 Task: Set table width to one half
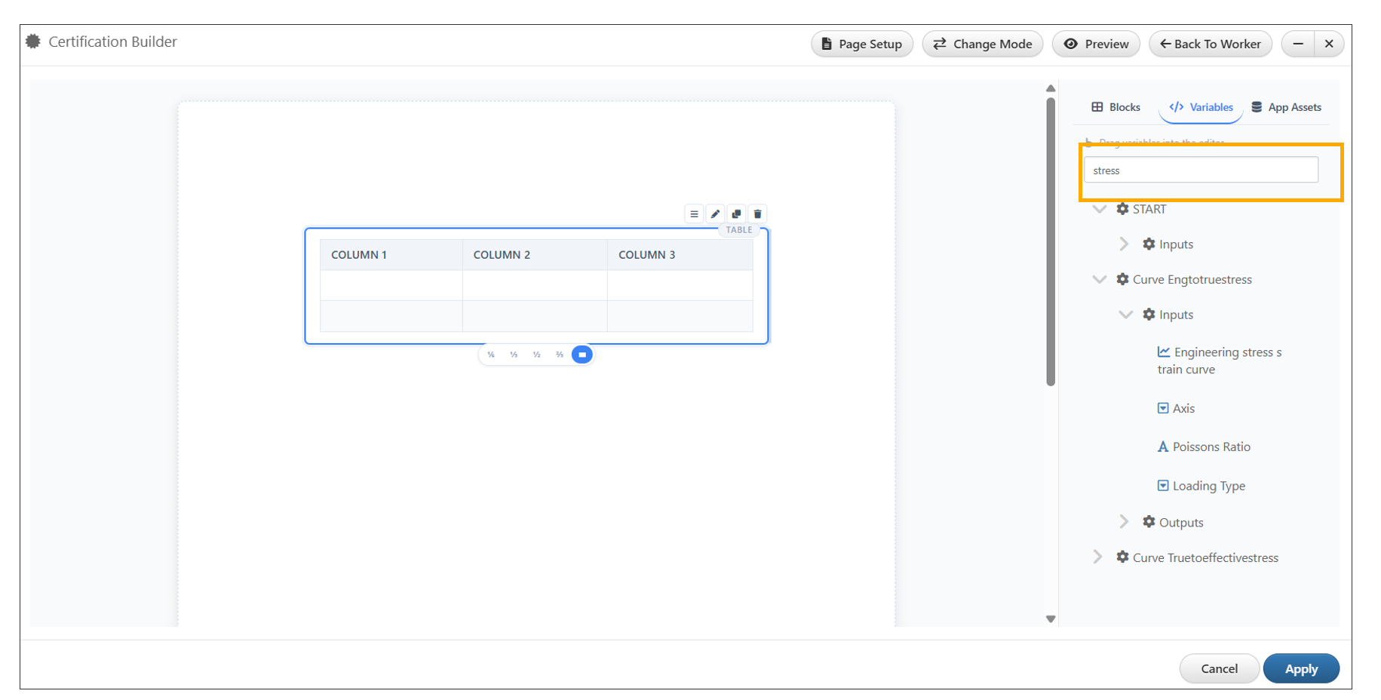click(536, 355)
